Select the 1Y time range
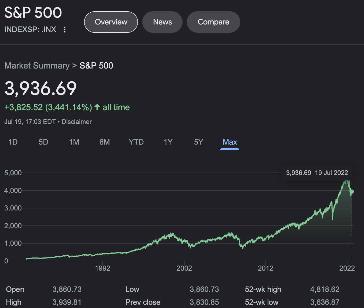Image resolution: width=364 pixels, height=308 pixels. click(168, 142)
